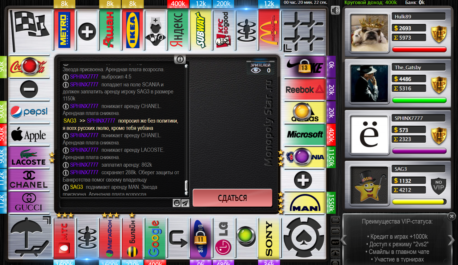
Task: Click SAG3's yellow timer bar
Action: (419, 202)
